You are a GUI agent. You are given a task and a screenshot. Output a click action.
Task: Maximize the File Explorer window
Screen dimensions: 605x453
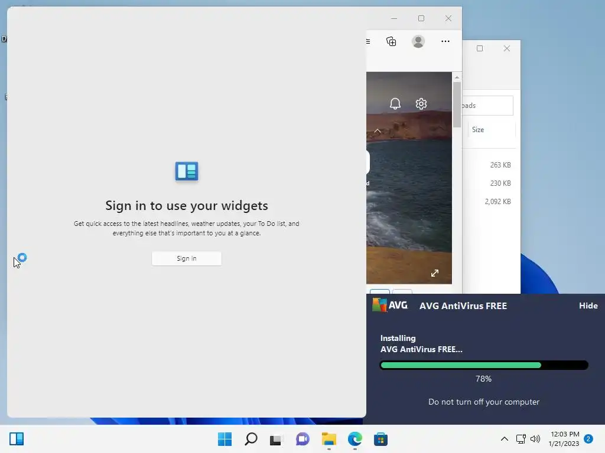(x=480, y=48)
